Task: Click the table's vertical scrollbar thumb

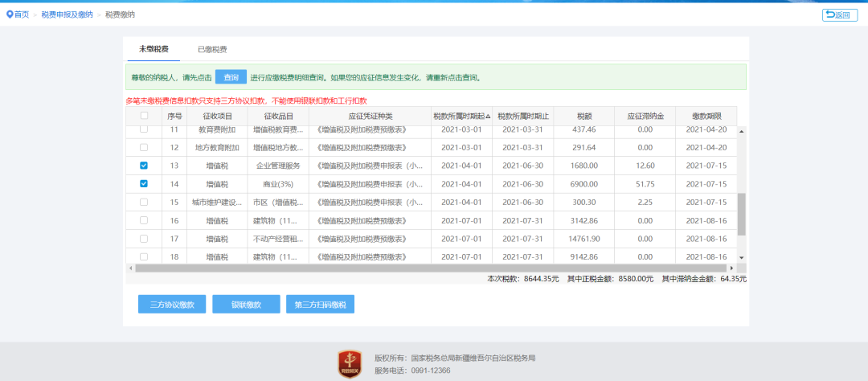Action: [742, 213]
